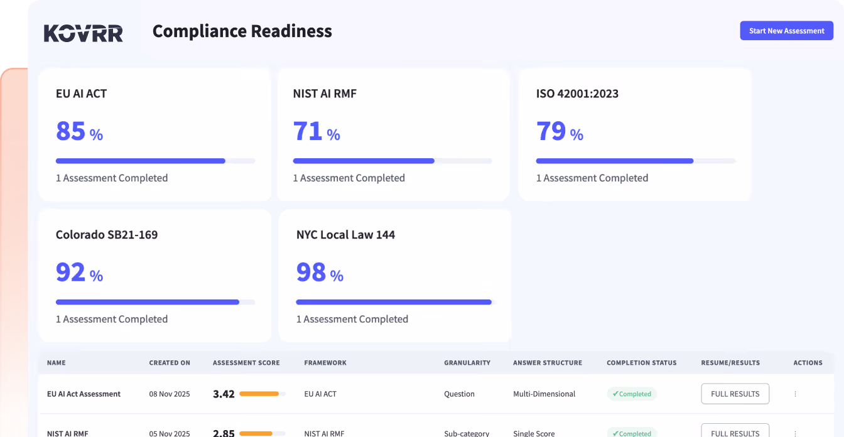The height and width of the screenshot is (437, 844).
Task: Click the Compliance Readiness page title
Action: [x=242, y=31]
